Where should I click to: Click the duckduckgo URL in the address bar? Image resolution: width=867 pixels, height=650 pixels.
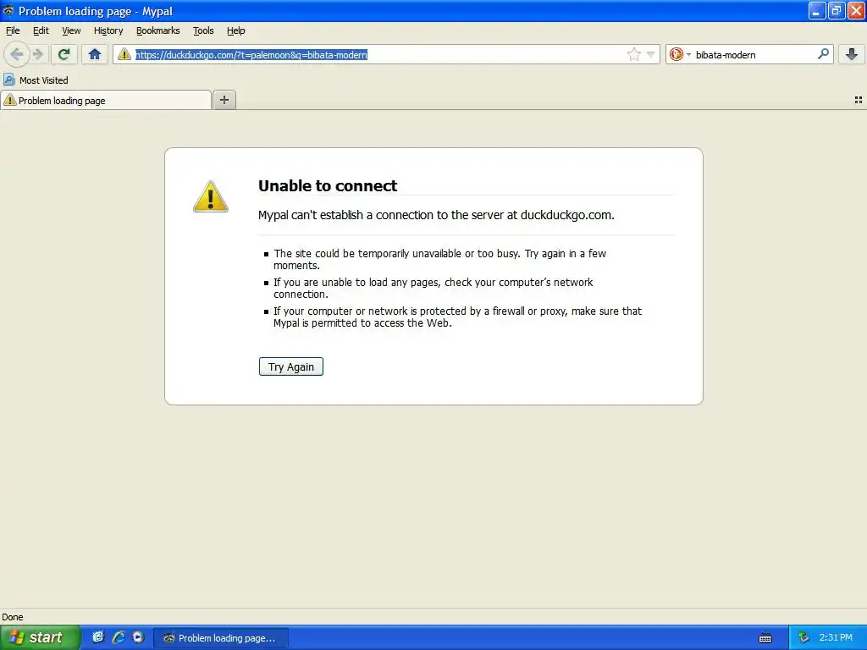pyautogui.click(x=251, y=55)
